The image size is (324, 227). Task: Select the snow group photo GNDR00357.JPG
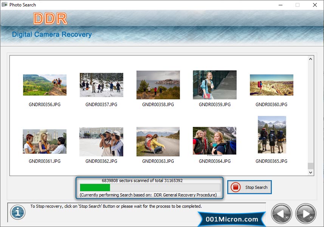coord(101,85)
